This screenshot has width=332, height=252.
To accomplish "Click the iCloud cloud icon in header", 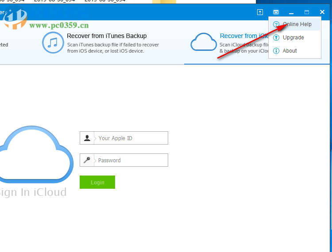I will pos(204,42).
